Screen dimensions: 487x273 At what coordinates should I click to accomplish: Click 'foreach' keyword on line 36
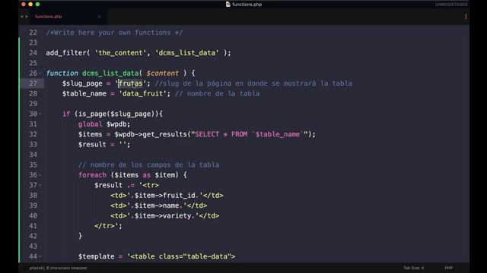point(92,175)
